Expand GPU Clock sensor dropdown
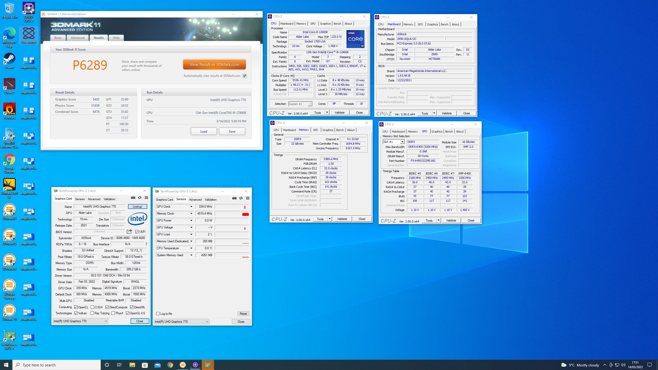 tap(191, 207)
